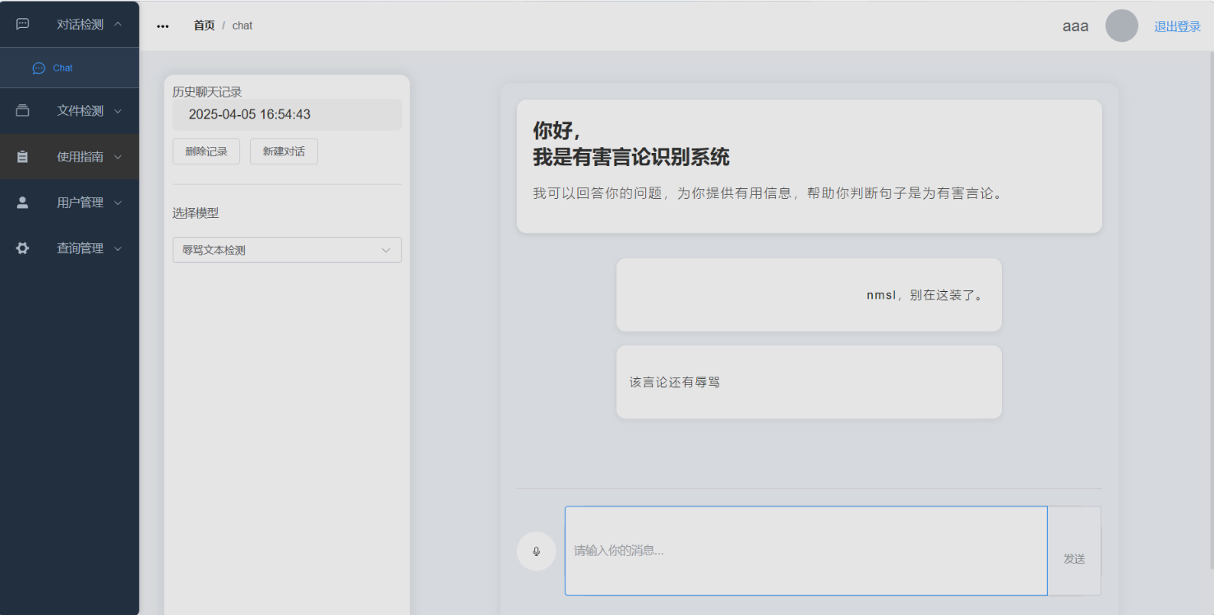The width and height of the screenshot is (1214, 615).
Task: Click the chat breadcrumb item
Action: (x=242, y=25)
